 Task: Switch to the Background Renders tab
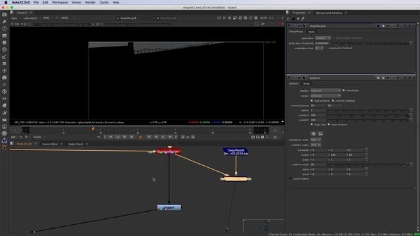(329, 13)
